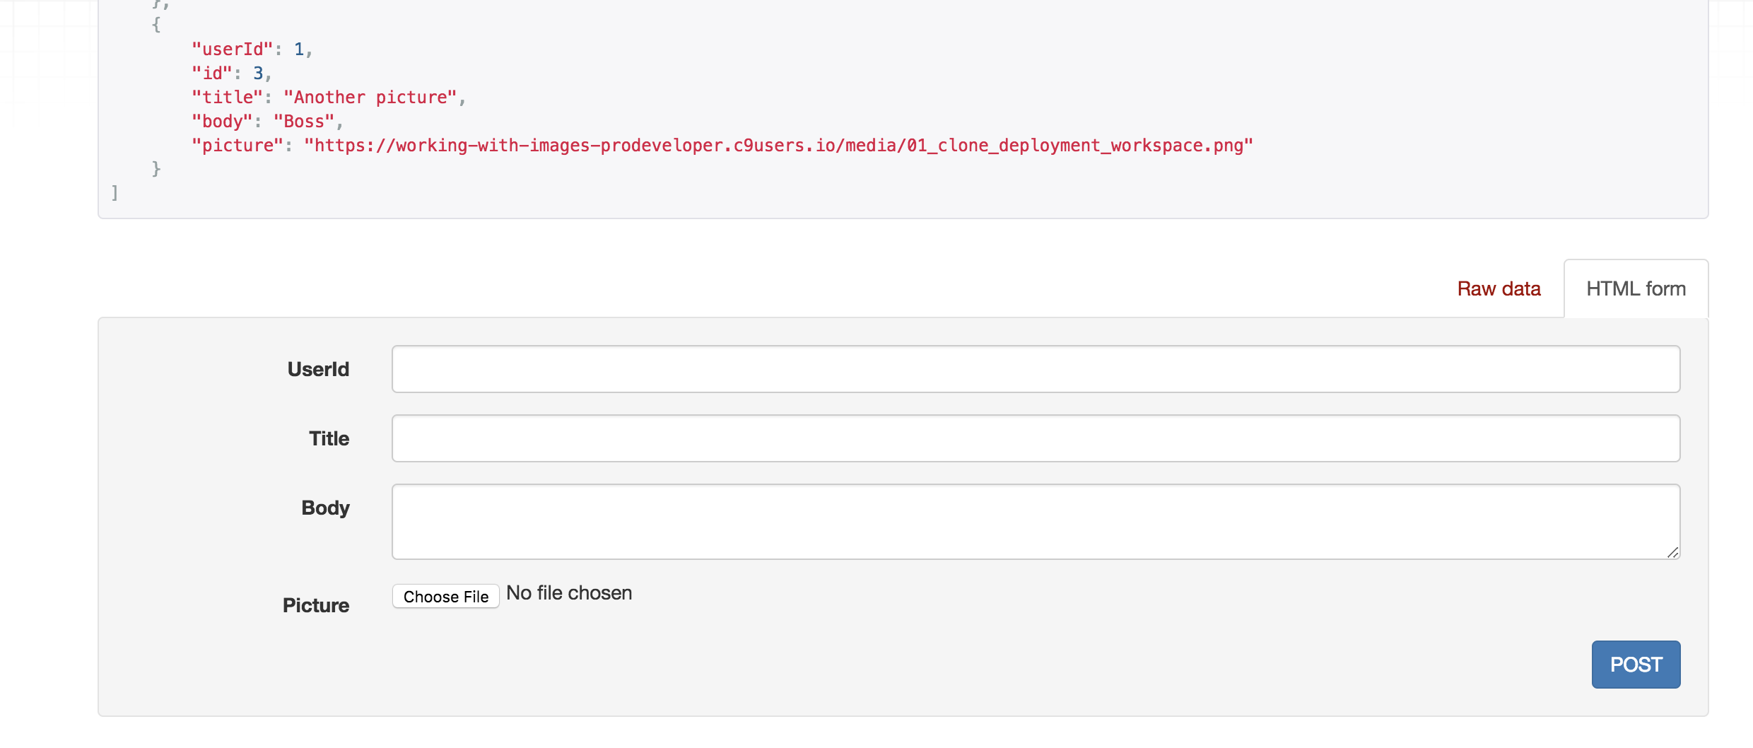Click the id value 3 in JSON
Viewport: 1753px width, 748px height.
[x=258, y=74]
